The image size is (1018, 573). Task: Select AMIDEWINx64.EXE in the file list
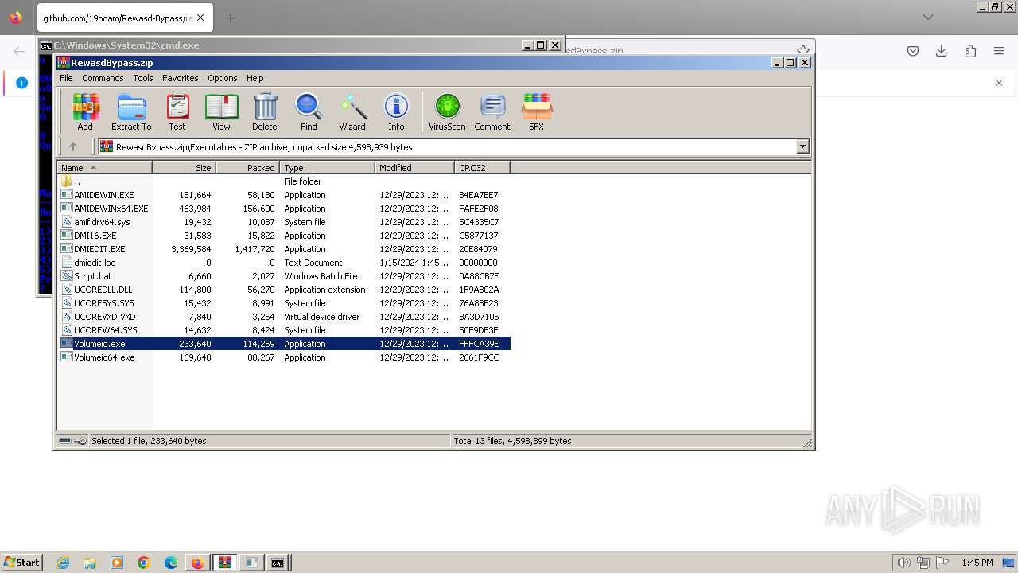coord(284,209)
